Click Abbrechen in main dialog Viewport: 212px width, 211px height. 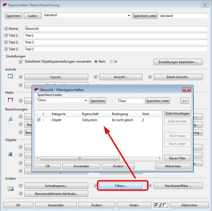click(x=189, y=205)
